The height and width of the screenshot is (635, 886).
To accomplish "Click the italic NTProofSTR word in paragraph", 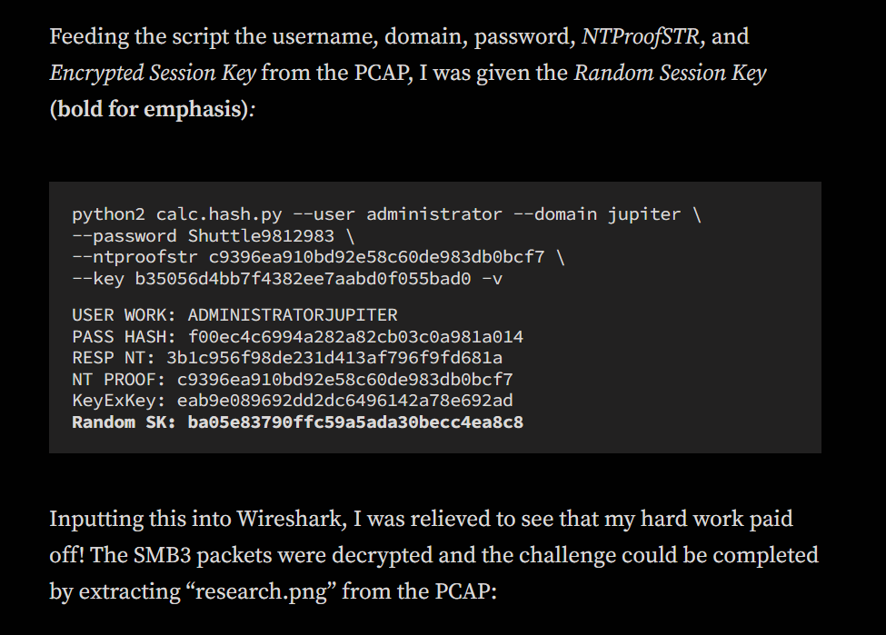I will [642, 37].
